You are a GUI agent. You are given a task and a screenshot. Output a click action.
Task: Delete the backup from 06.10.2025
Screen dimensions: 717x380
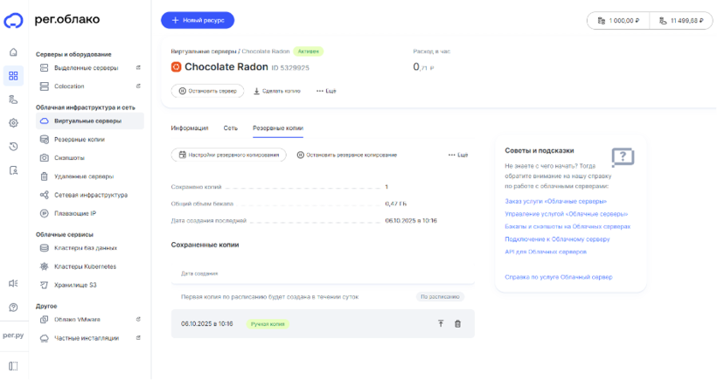coord(457,324)
